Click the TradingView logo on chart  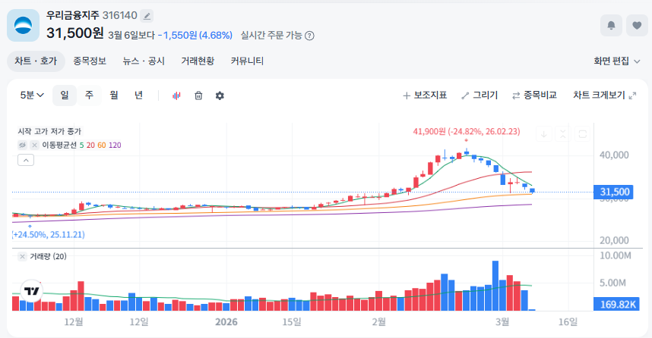32,291
